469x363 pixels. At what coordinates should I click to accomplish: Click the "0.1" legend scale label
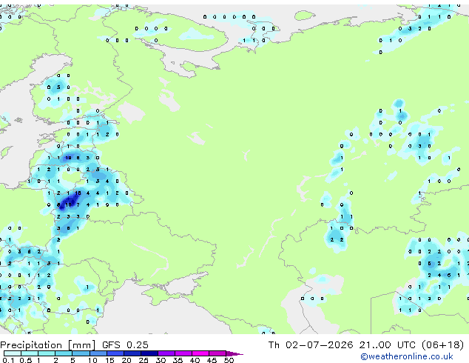point(8,360)
